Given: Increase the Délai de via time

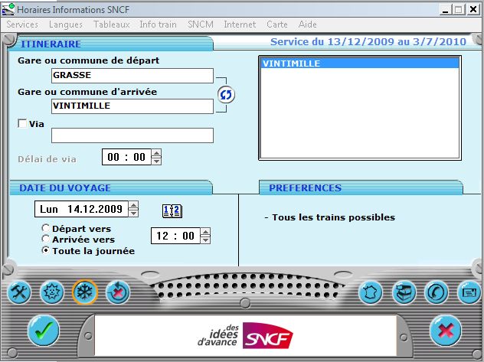Looking at the screenshot, I should click(x=156, y=153).
